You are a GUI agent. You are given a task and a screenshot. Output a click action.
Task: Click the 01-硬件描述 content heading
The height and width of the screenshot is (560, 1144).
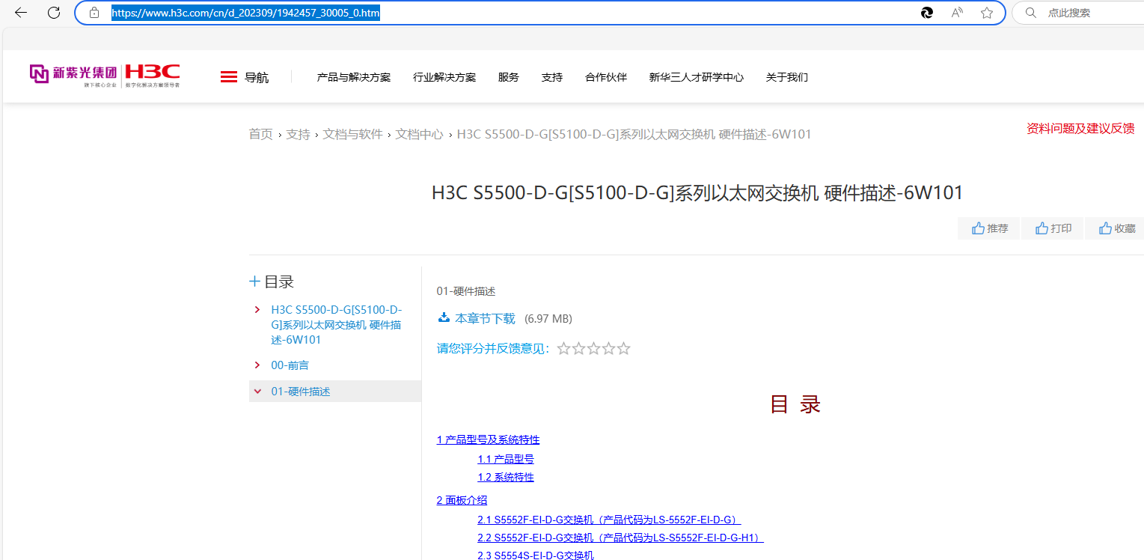[466, 291]
